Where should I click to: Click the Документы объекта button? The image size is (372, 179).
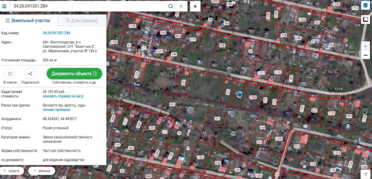74,74
